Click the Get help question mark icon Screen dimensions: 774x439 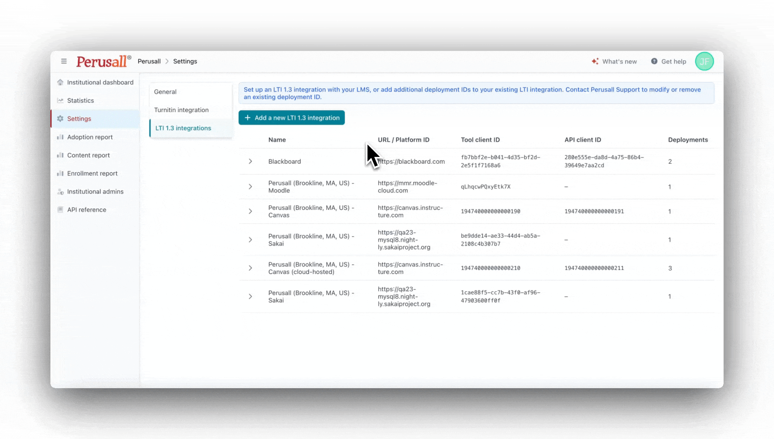654,61
